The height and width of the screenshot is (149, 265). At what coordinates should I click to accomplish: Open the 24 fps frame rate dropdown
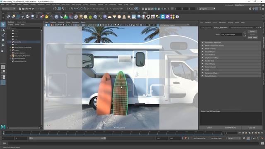coord(234,138)
